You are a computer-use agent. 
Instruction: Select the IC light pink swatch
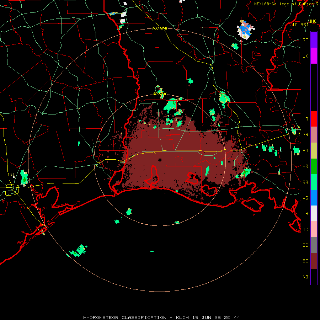(314, 229)
